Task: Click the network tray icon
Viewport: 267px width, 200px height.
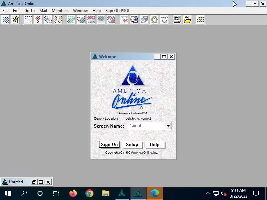Action: (216, 194)
